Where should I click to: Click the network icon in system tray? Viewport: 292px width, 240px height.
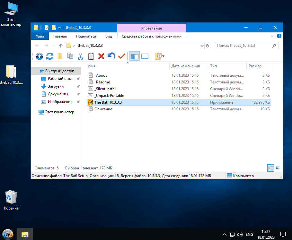click(232, 235)
